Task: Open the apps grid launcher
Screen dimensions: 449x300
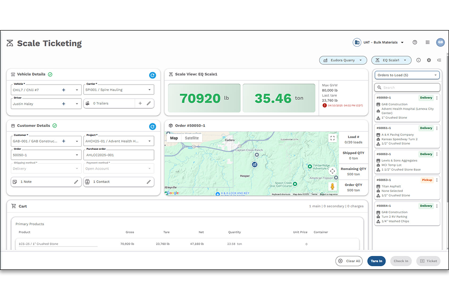Action: click(427, 42)
